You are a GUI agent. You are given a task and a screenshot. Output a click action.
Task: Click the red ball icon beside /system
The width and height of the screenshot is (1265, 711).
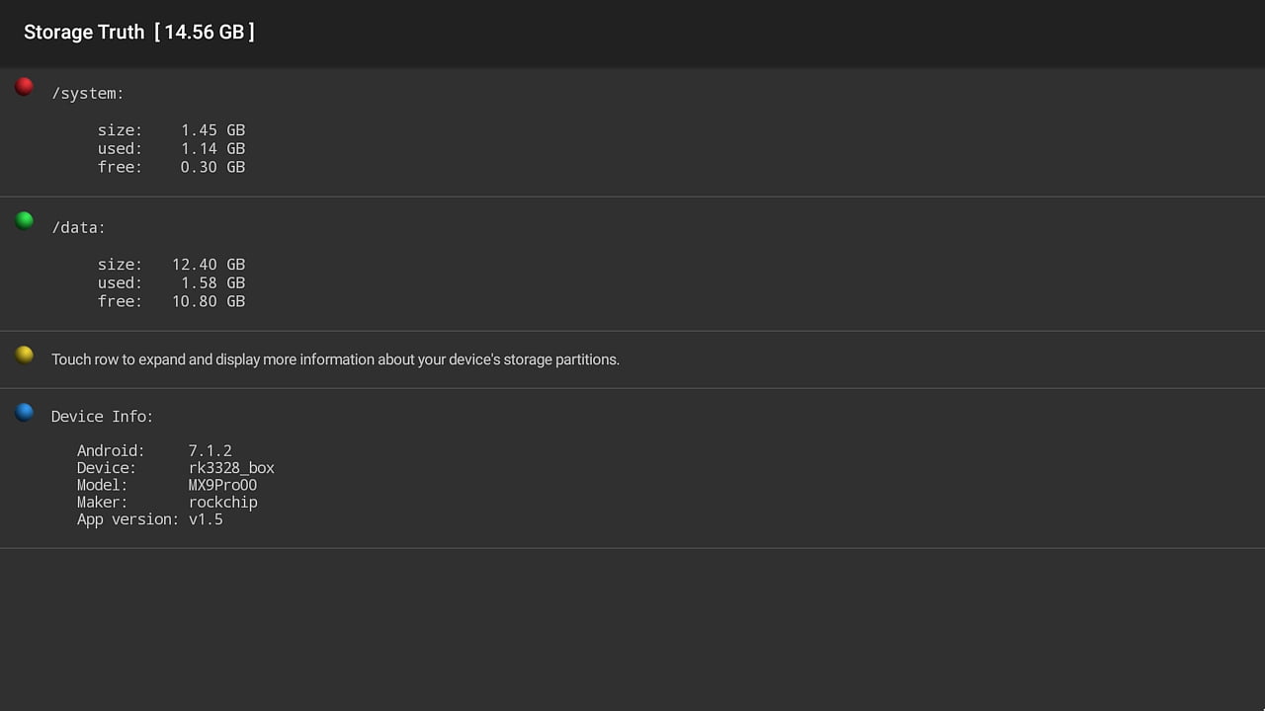[25, 87]
